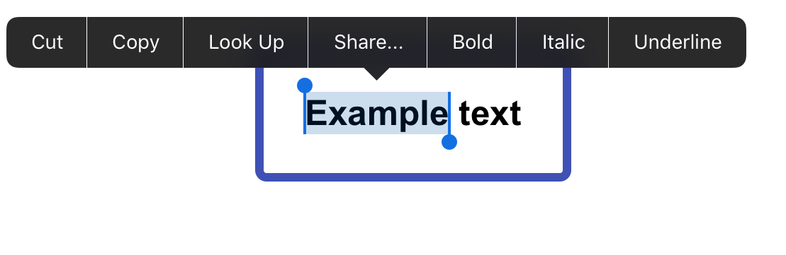Click the unselected word text
The image size is (786, 255).
(490, 114)
